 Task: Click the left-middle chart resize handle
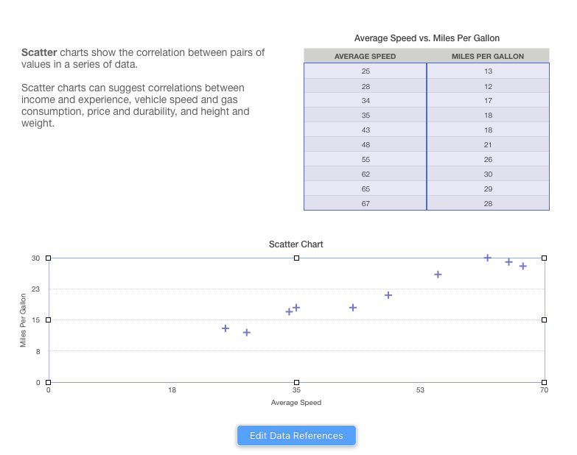[49, 320]
